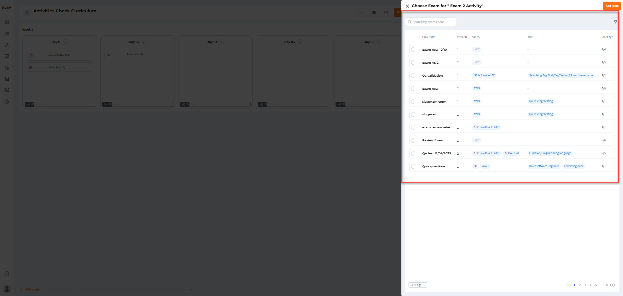The width and height of the screenshot is (623, 296).
Task: Open the settings gear in the left sidebar
Action: coord(7,101)
